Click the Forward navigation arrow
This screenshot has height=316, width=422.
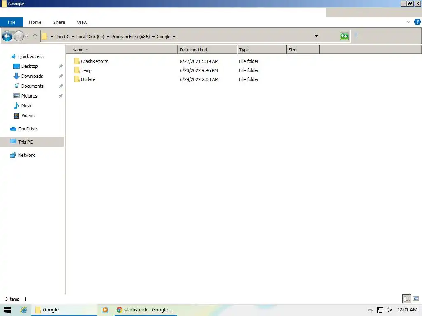(19, 36)
